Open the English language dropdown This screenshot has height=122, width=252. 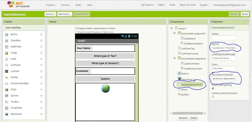tap(204, 5)
